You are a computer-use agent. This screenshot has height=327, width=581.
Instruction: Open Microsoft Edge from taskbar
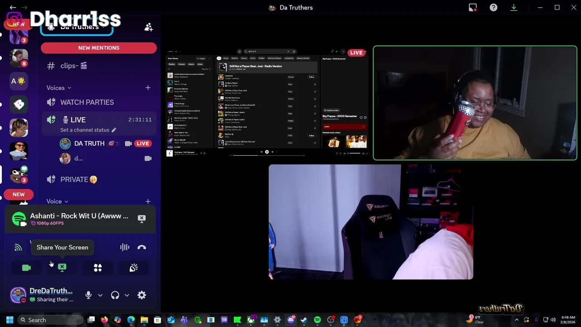tap(131, 320)
